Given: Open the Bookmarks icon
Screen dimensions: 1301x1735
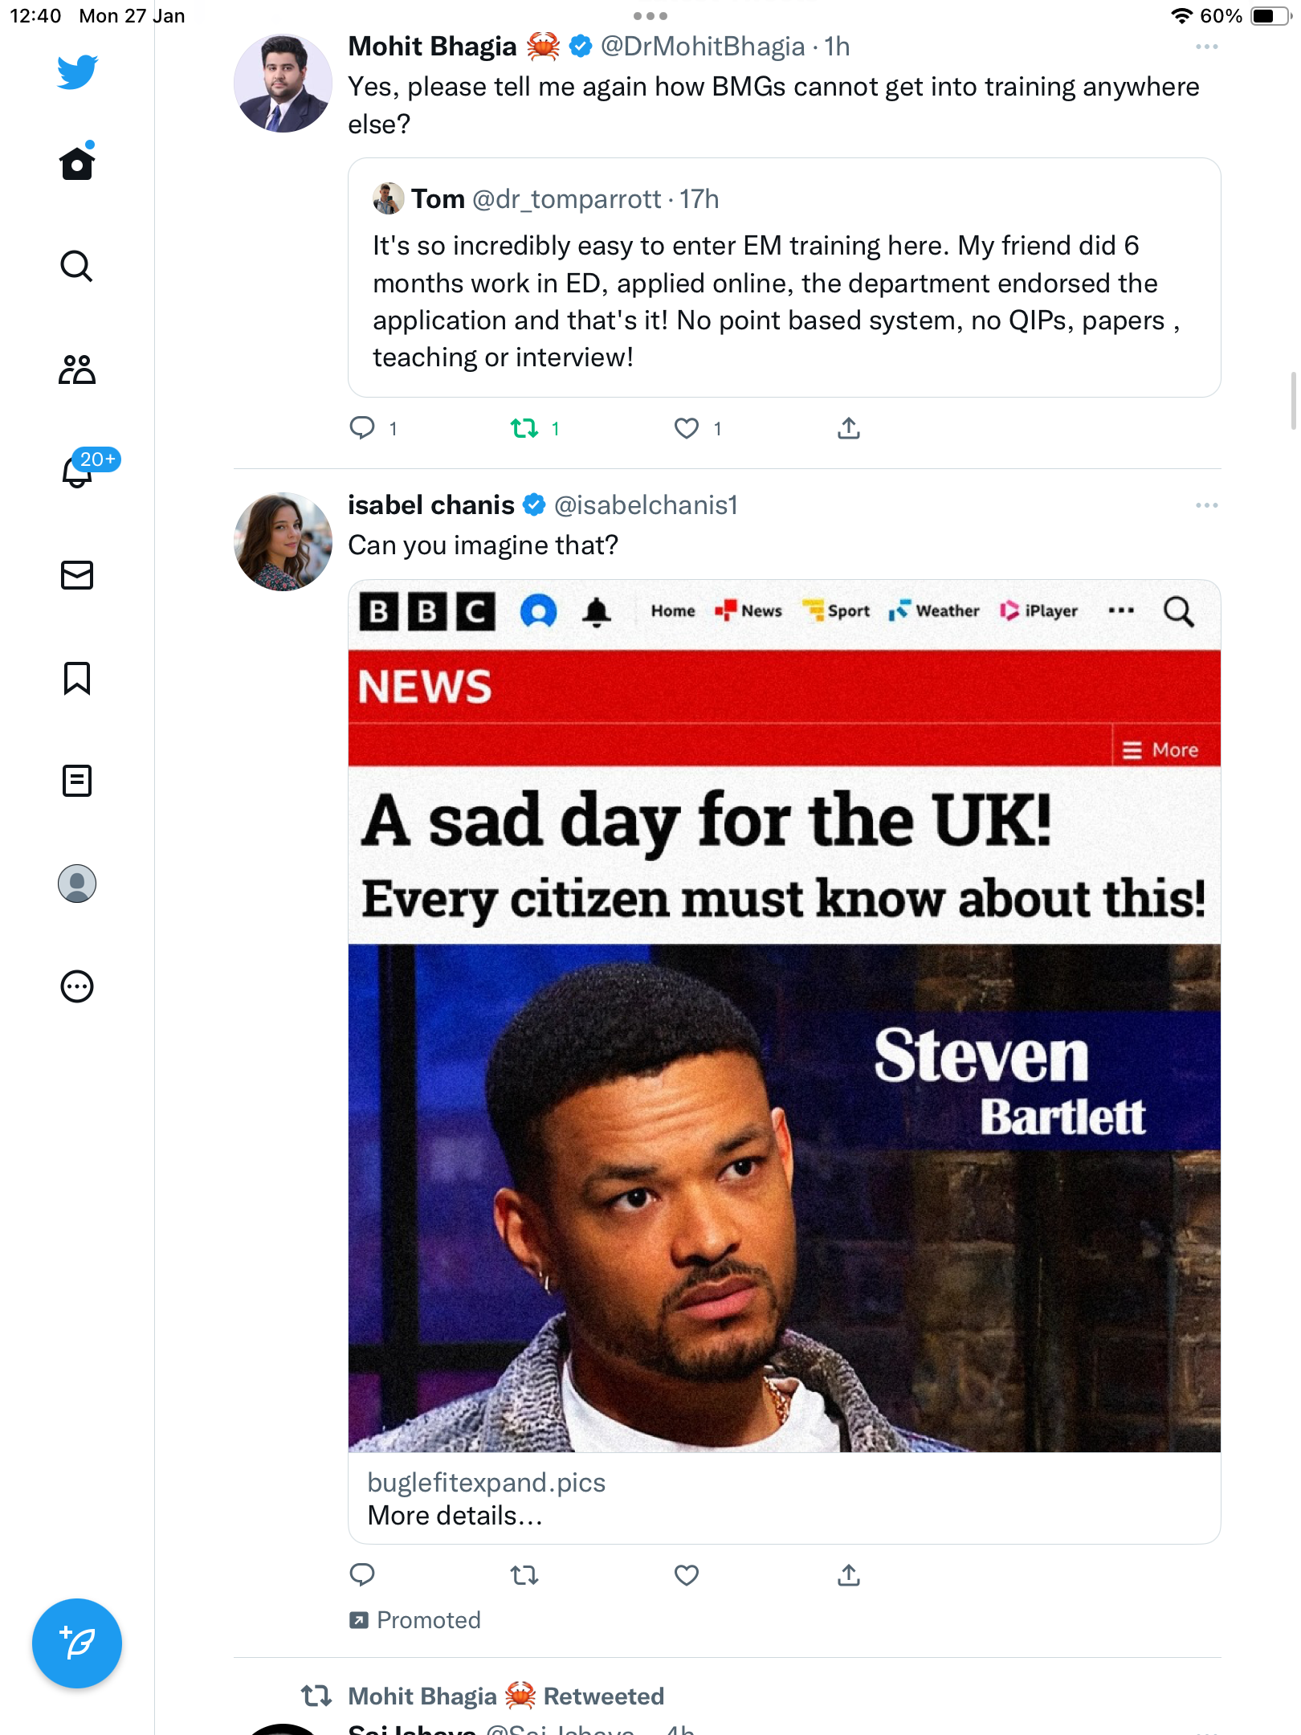Looking at the screenshot, I should click(77, 678).
